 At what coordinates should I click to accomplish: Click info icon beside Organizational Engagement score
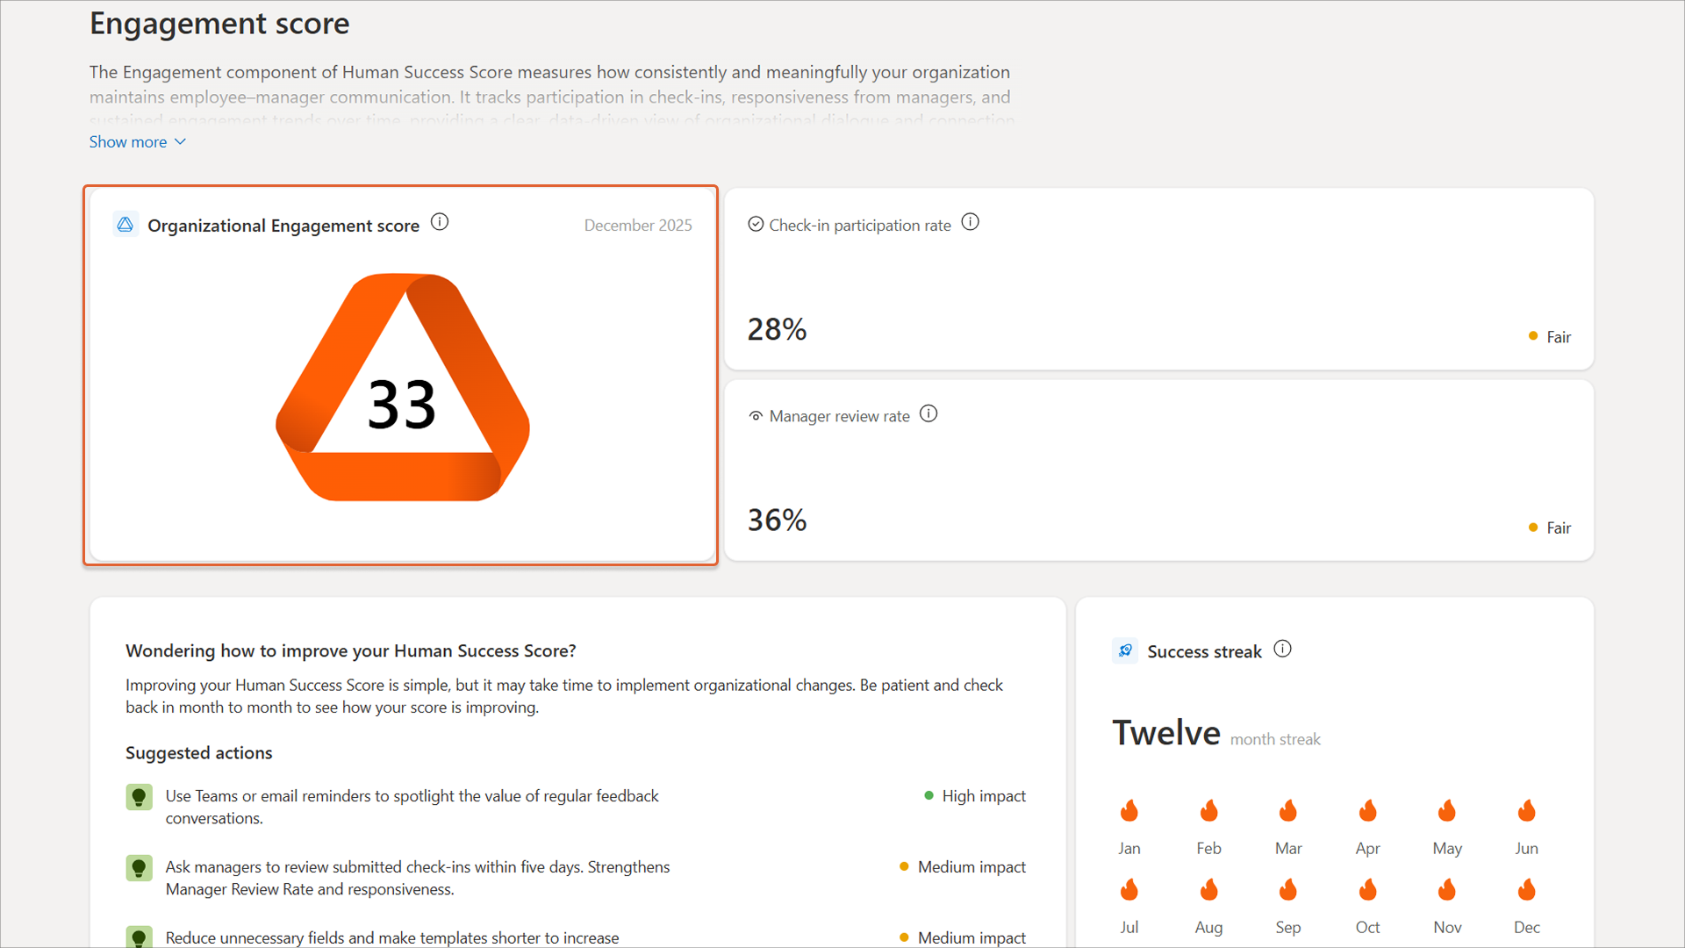[440, 223]
